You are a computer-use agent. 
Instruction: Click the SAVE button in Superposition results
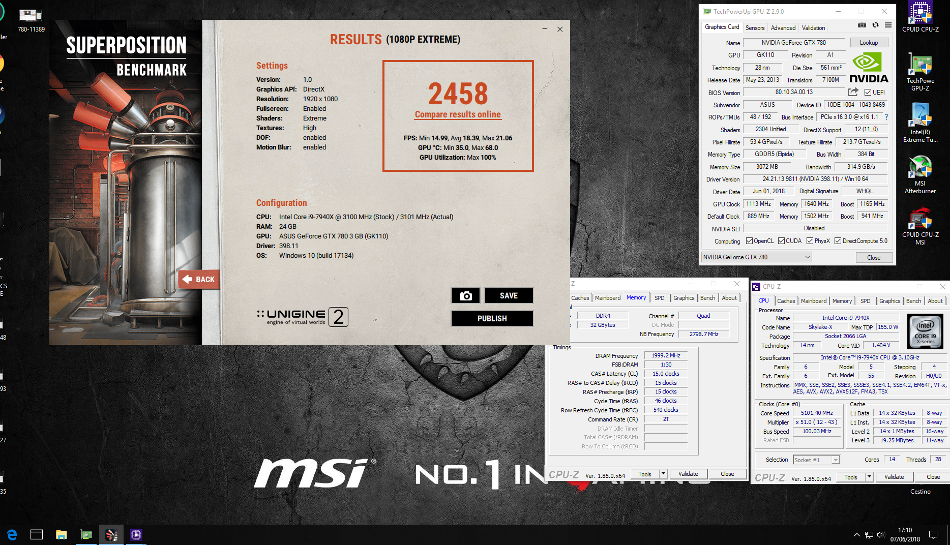click(509, 295)
